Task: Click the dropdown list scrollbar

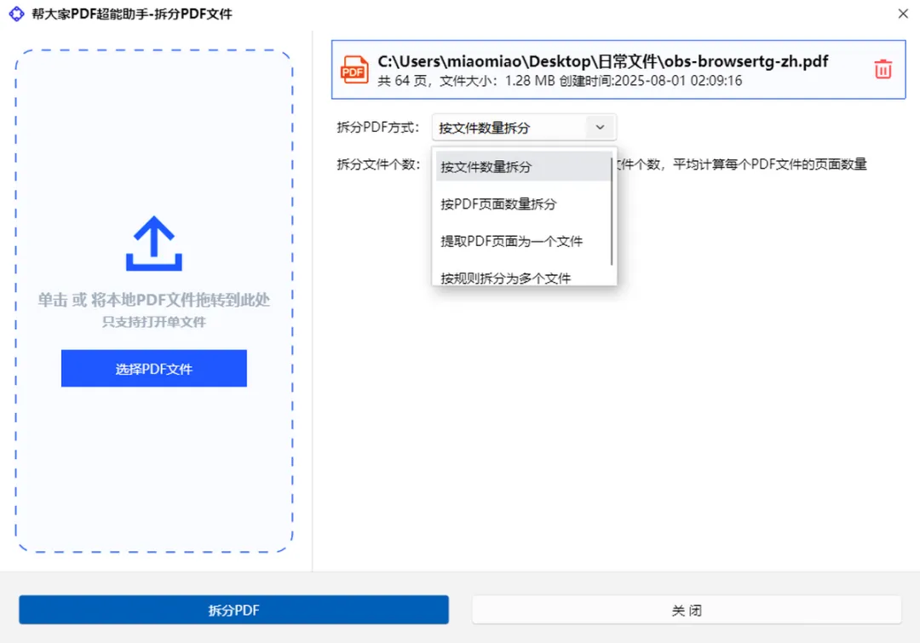Action: click(x=612, y=211)
